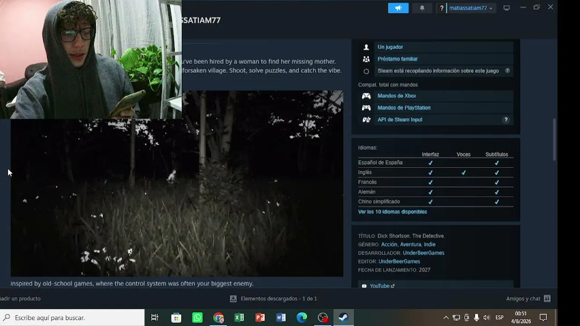Open the network icon in the system tray
Screen dimensions: 580x326
pyautogui.click(x=456, y=317)
